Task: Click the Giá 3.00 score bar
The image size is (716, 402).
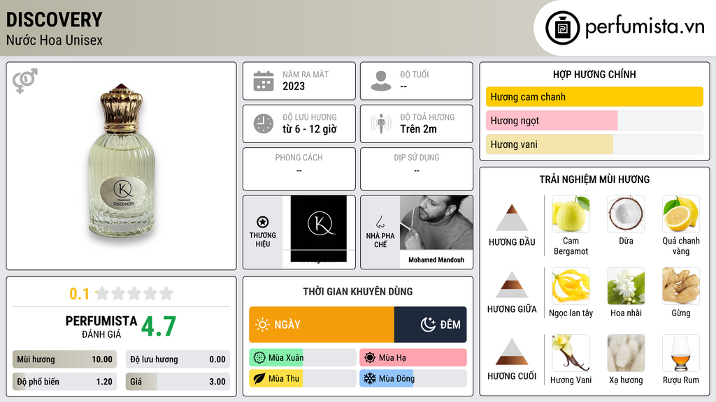Action: 178,382
